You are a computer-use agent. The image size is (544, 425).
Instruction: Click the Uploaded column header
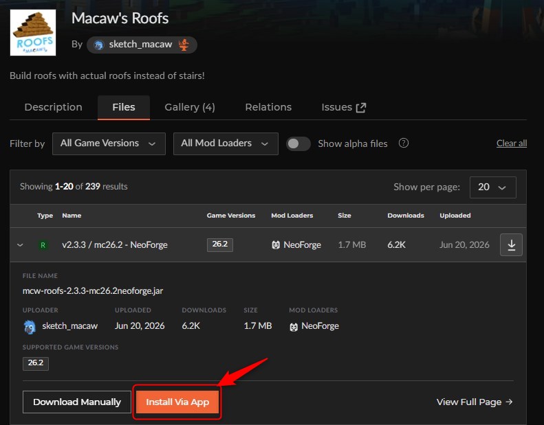pyautogui.click(x=455, y=216)
